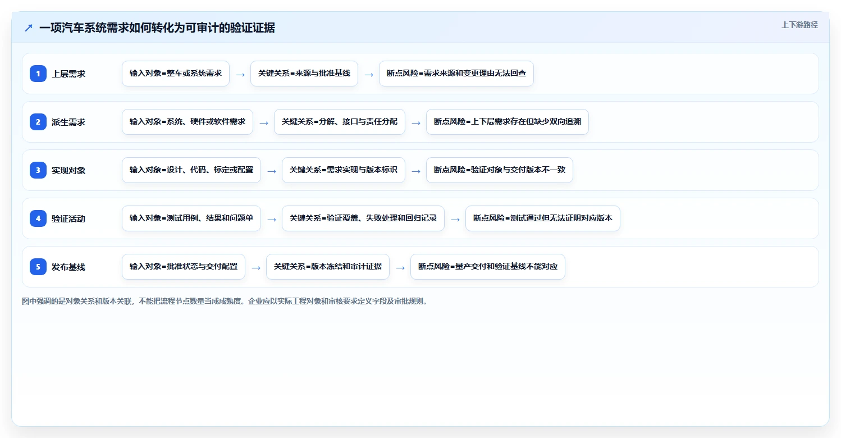Screen dimensions: 841x438
Task: Click the step number 4 badge
Action: pos(38,218)
